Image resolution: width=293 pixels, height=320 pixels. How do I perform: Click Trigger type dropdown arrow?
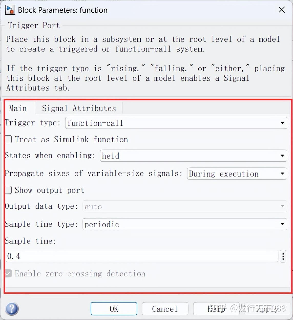(282, 123)
